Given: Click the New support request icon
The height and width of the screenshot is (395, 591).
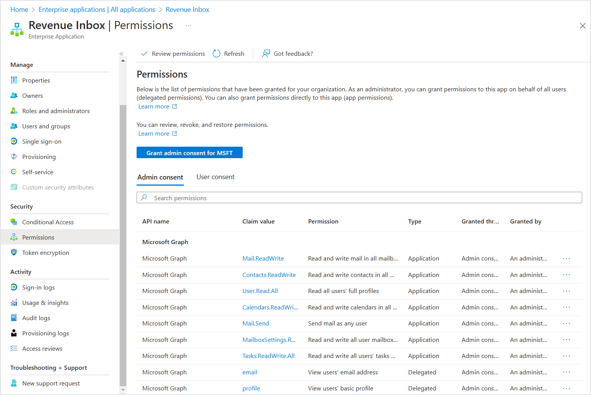Looking at the screenshot, I should point(14,383).
